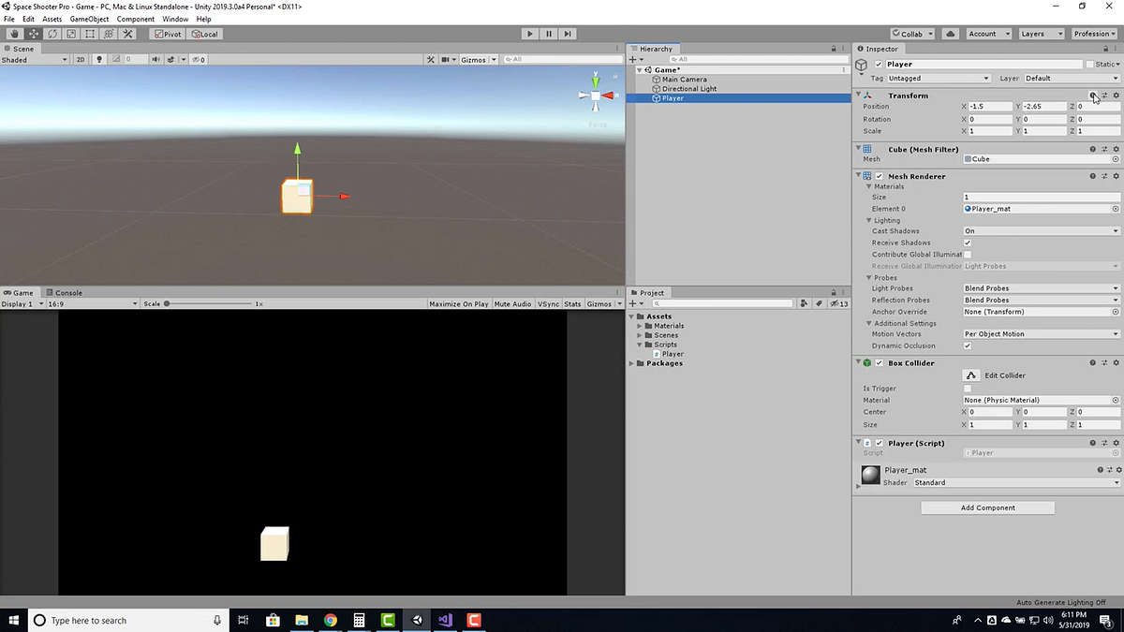Open the GameObject menu

point(88,18)
